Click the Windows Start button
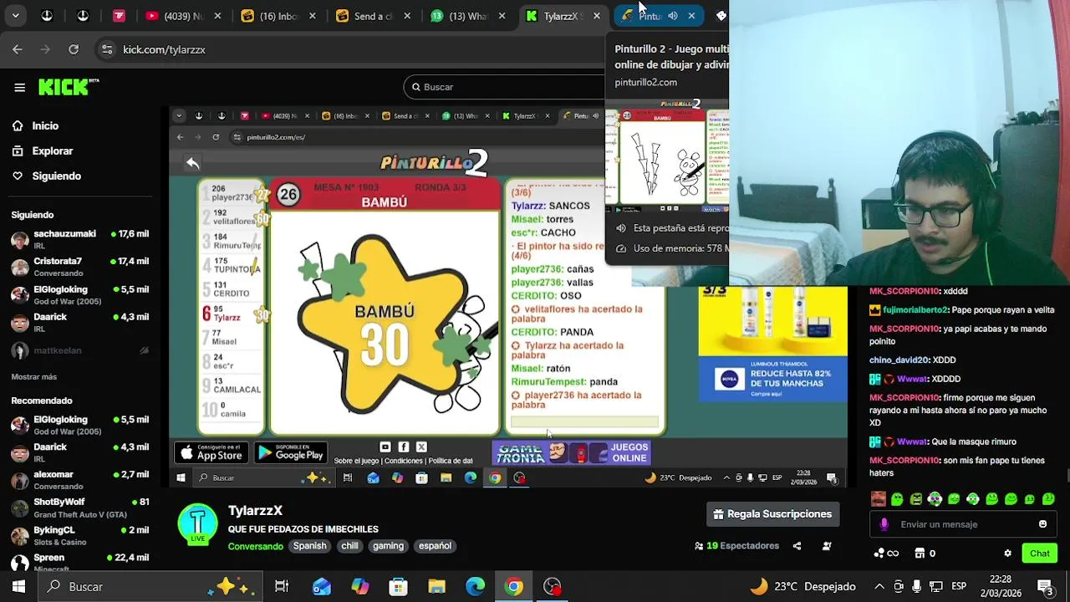This screenshot has height=602, width=1070. click(x=18, y=587)
